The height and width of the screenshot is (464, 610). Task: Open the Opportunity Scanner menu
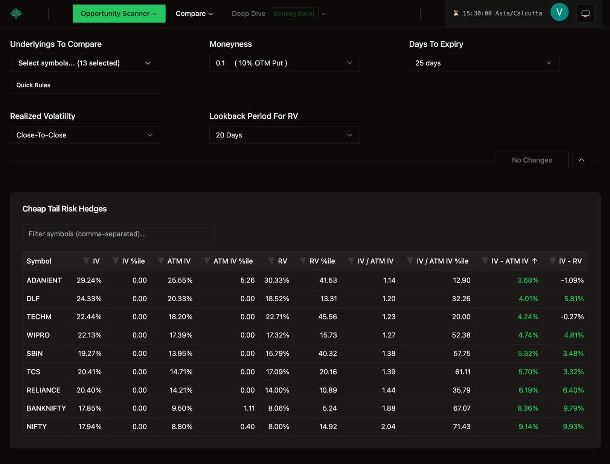click(119, 14)
